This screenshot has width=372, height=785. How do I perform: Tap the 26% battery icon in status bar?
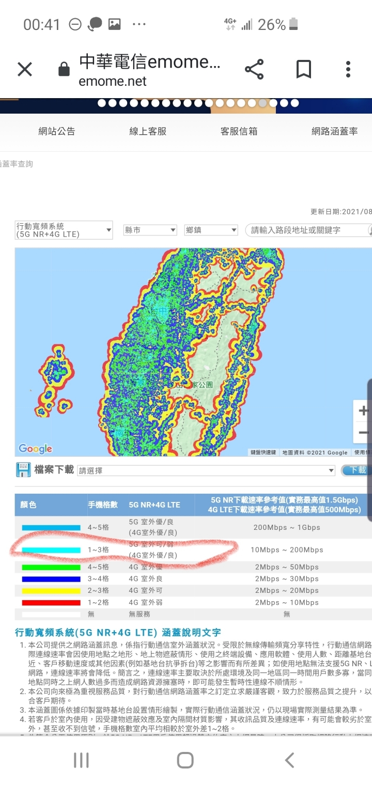click(x=294, y=24)
